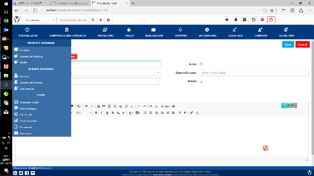Open Accounting menu

(208, 32)
